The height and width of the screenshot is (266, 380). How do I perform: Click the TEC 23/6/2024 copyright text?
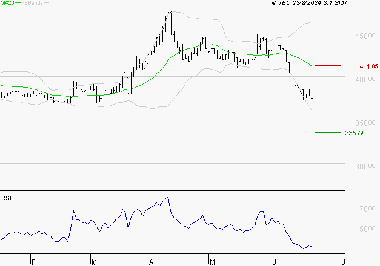pos(310,3)
